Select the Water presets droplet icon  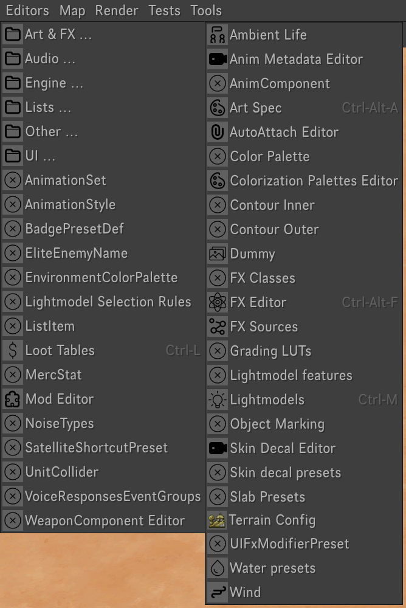coord(217,568)
